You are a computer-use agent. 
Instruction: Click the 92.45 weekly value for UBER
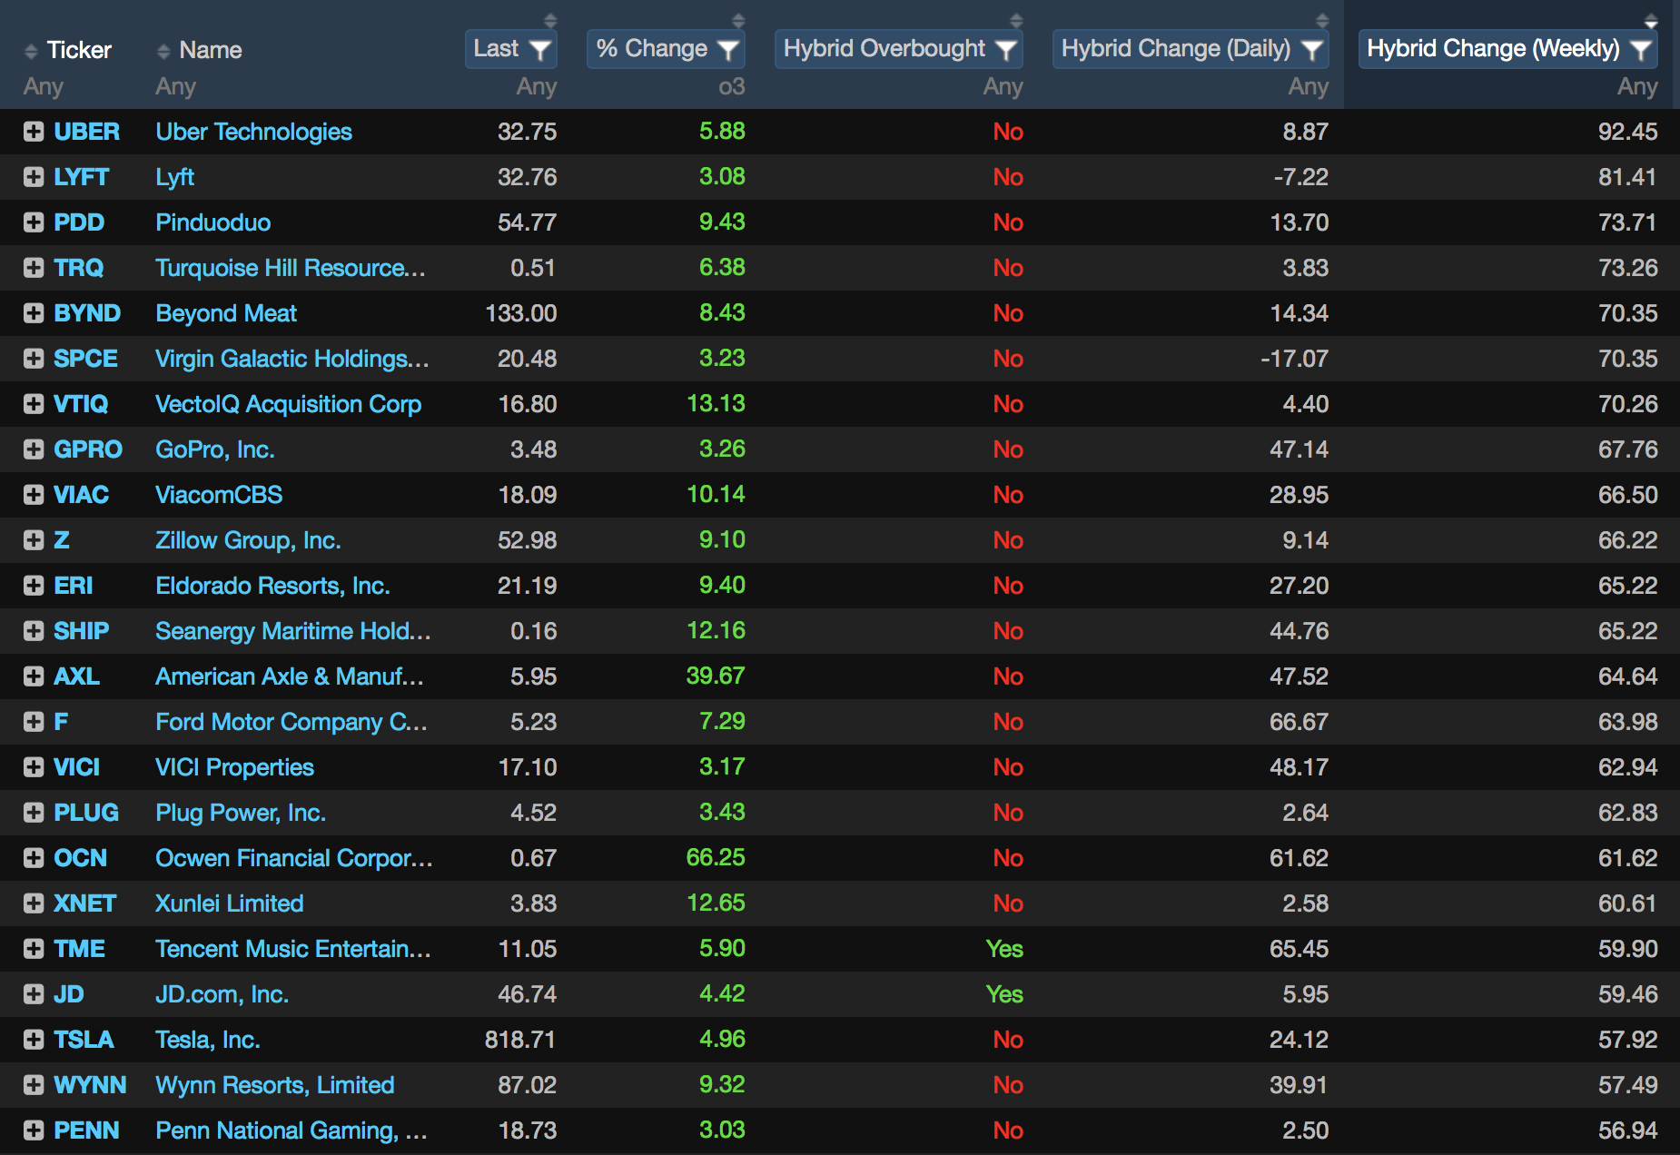coord(1628,132)
